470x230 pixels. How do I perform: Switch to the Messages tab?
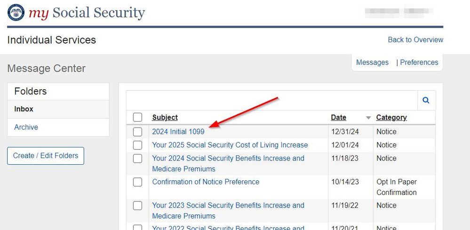tap(372, 62)
